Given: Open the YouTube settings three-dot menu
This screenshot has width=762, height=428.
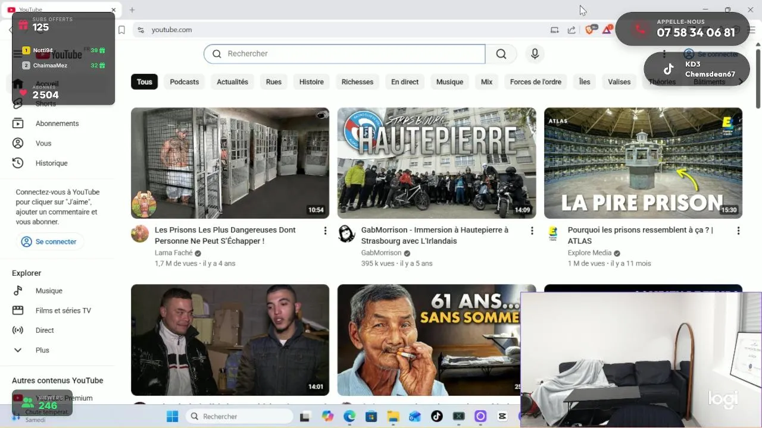Looking at the screenshot, I should 664,54.
